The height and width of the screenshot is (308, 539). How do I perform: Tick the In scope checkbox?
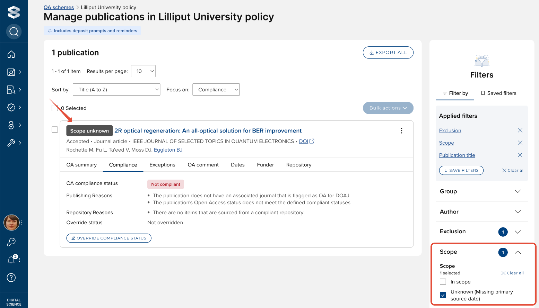443,282
